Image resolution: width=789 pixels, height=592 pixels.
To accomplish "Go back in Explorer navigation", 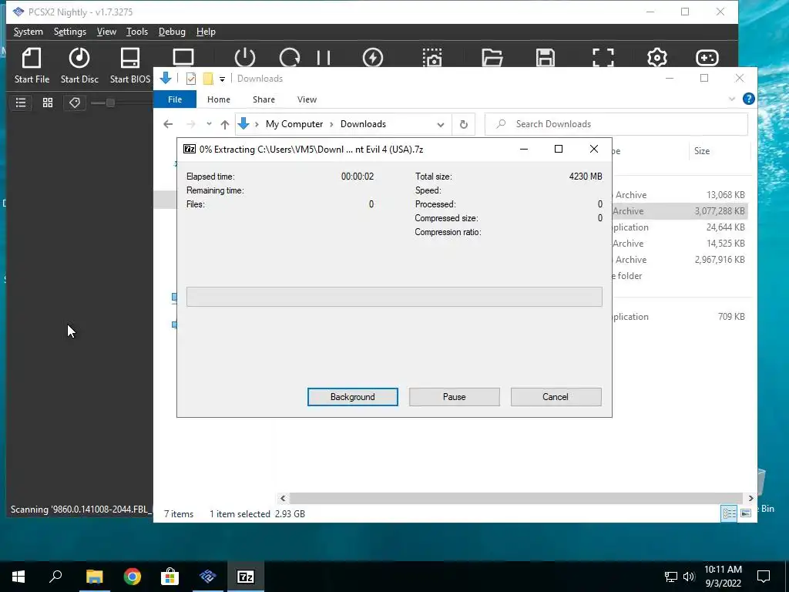I will 168,124.
